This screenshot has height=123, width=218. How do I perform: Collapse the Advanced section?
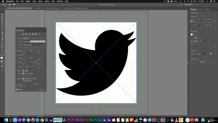click(x=17, y=55)
